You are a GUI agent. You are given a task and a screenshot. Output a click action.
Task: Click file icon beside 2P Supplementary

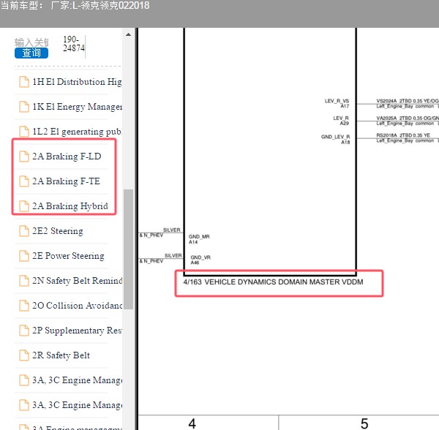coord(24,331)
